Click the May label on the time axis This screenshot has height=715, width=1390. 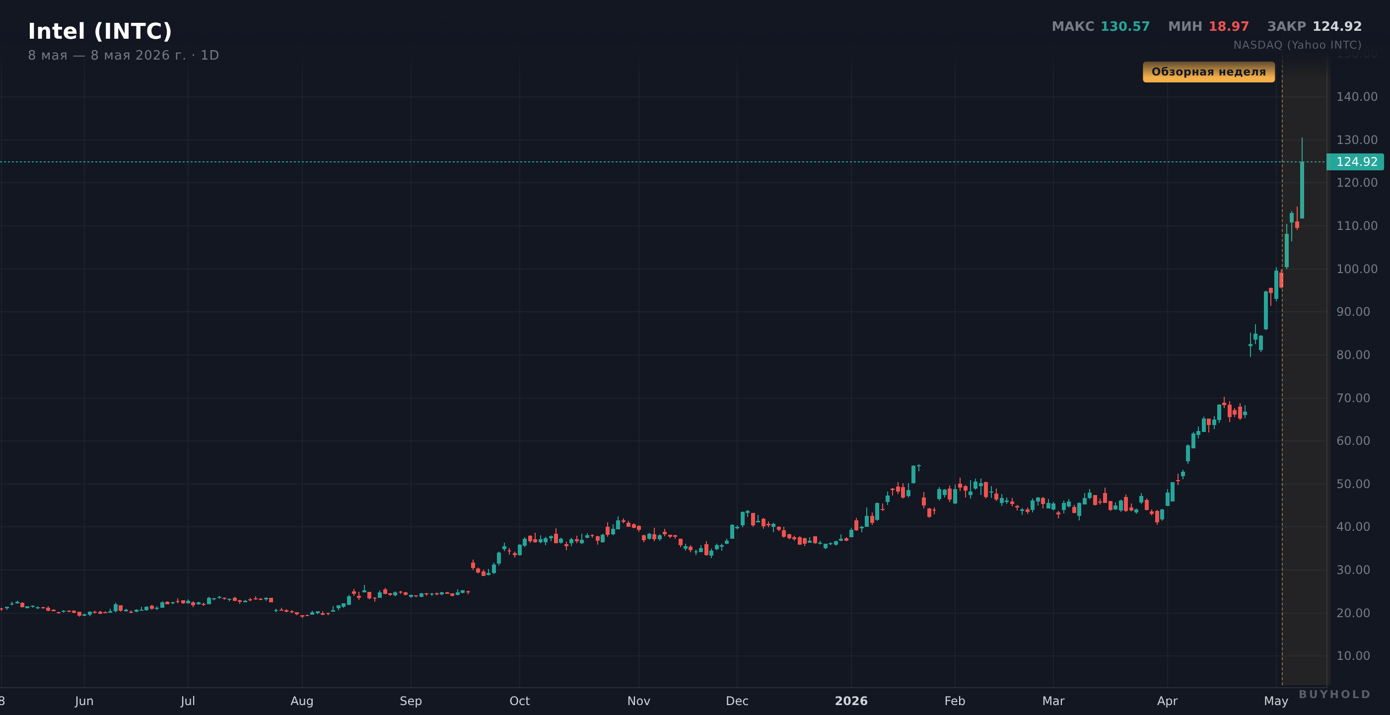[1276, 701]
